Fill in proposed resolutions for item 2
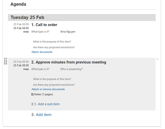 click(x=54, y=85)
